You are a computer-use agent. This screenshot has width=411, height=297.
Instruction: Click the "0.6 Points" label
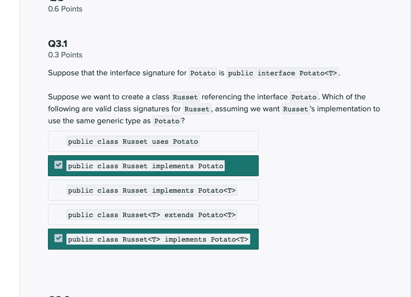[x=65, y=9]
